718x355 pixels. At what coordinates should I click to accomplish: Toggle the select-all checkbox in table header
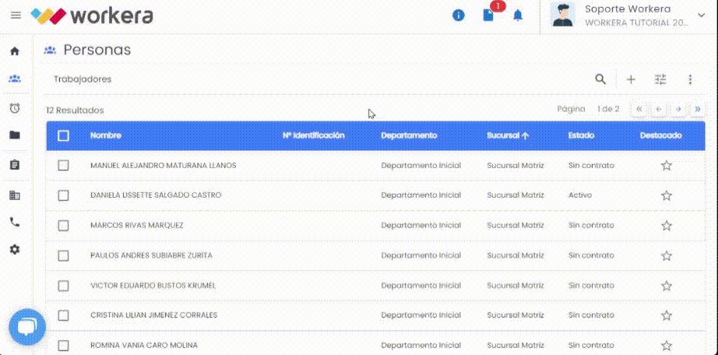coord(64,135)
